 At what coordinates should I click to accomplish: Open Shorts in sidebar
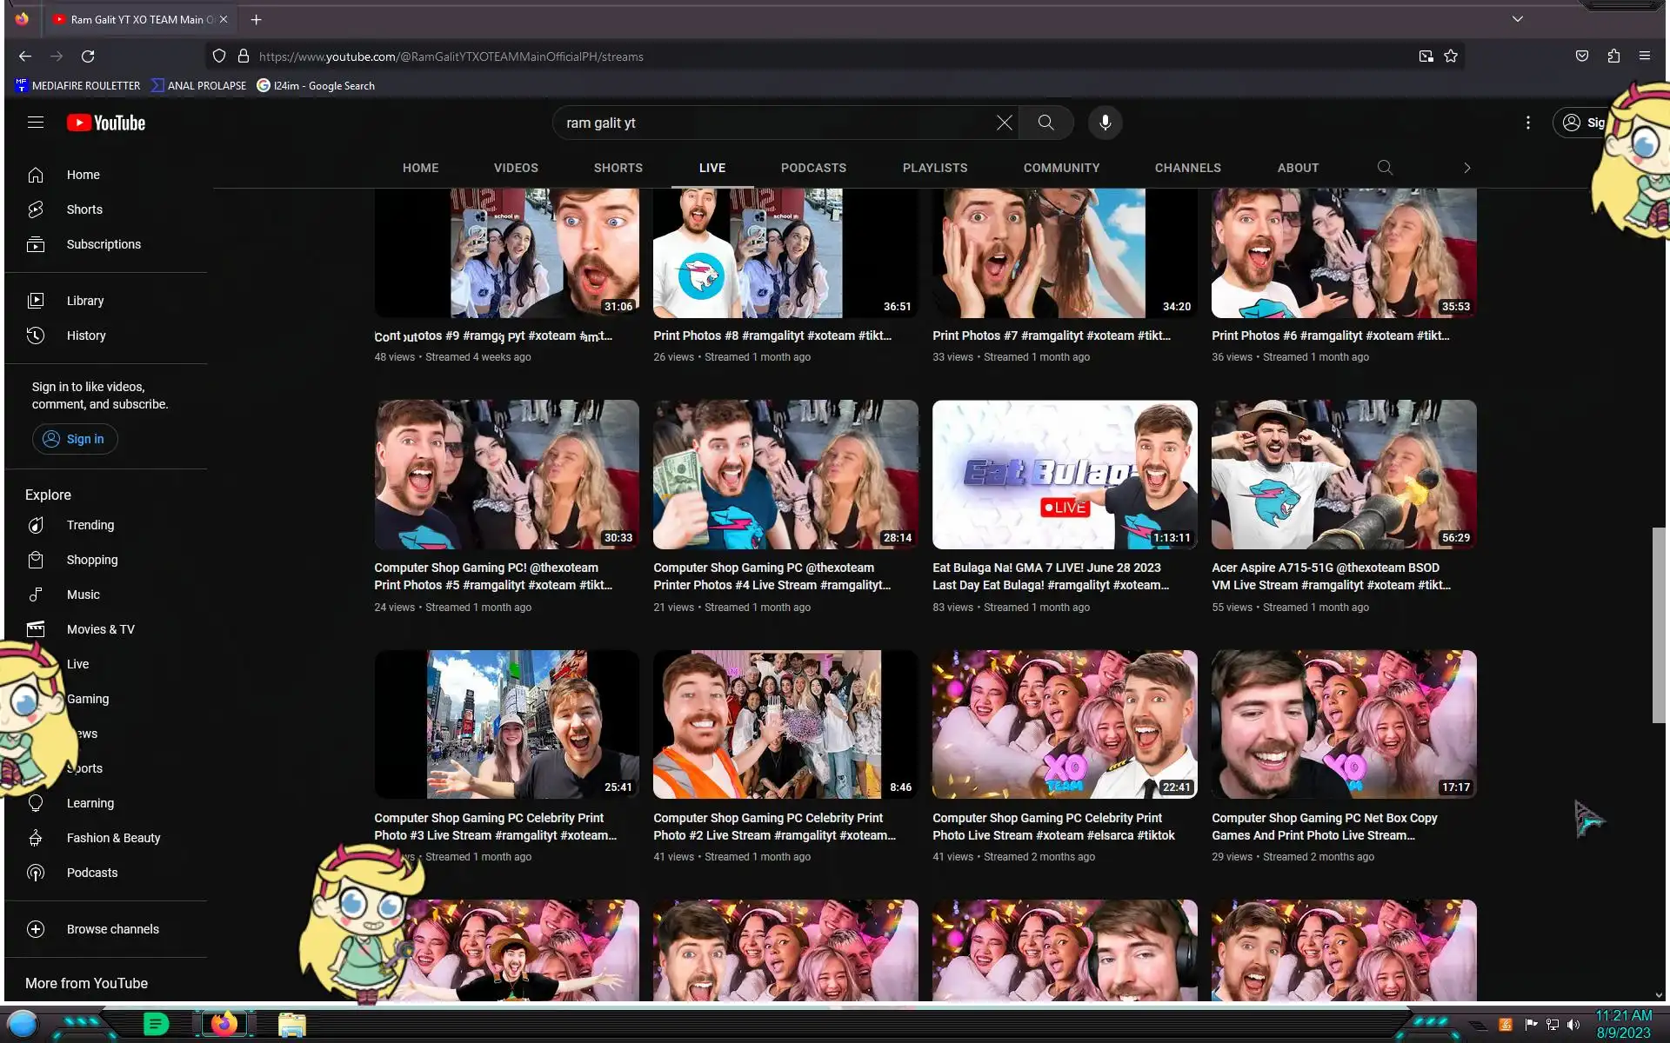click(84, 209)
